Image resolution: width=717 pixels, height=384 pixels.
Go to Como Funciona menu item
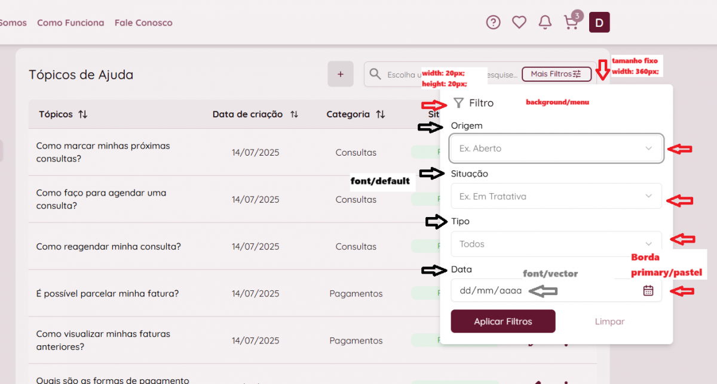tap(71, 23)
